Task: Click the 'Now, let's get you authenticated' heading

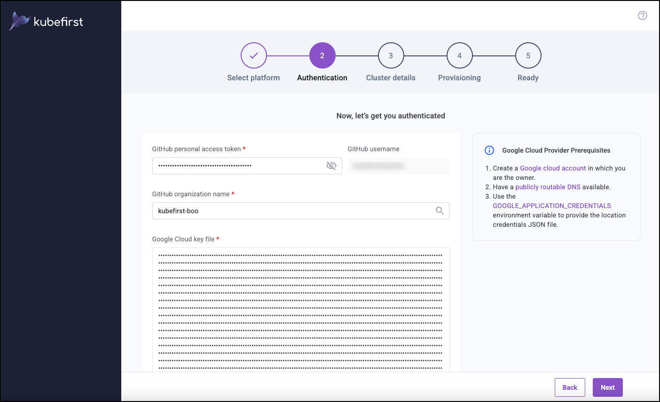Action: 391,116
